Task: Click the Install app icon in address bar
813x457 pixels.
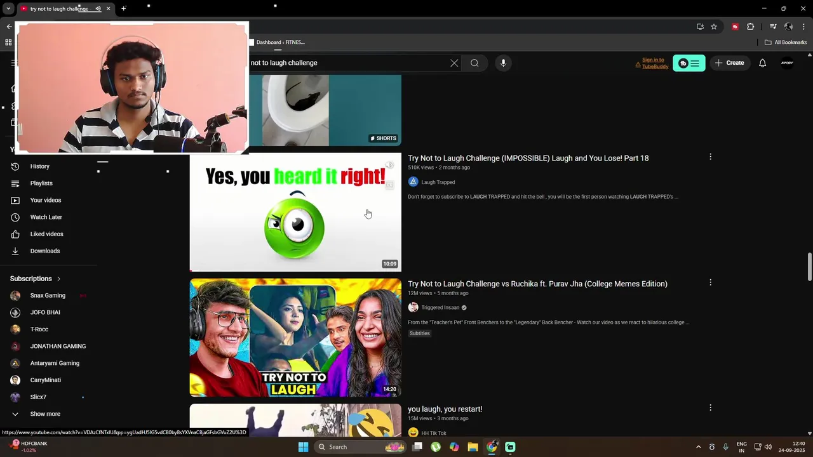Action: [700, 27]
